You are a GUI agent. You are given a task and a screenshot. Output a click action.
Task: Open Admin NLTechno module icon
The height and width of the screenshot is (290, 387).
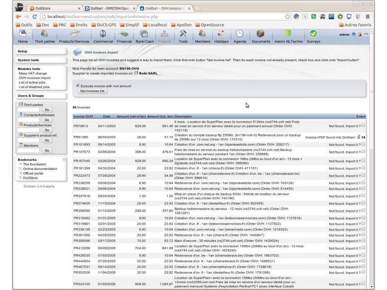pyautogui.click(x=288, y=33)
